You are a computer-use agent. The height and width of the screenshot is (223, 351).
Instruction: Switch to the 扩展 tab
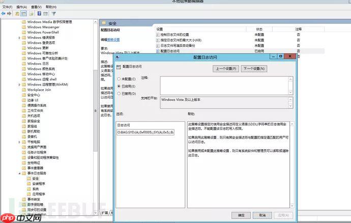[x=105, y=212]
